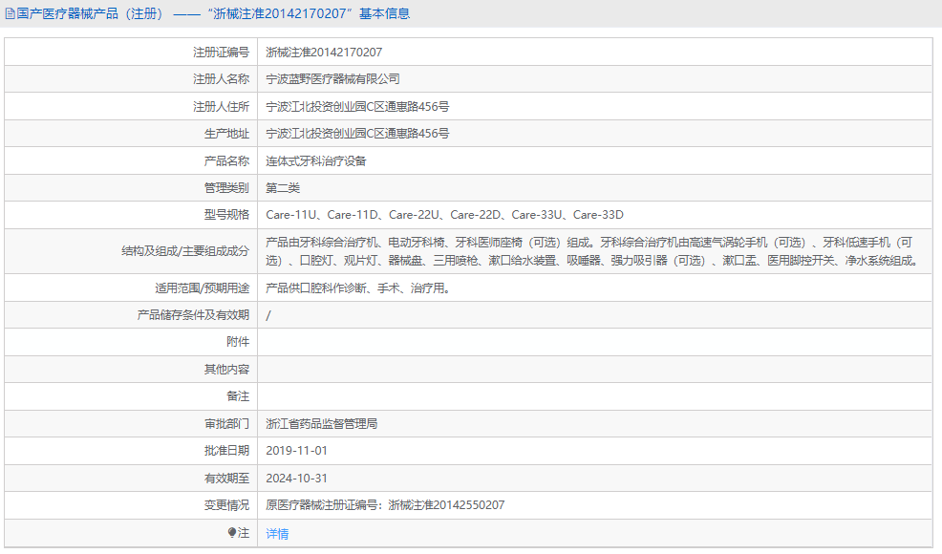This screenshot has height=554, width=942.
Task: Click intended use text 产品供口腔科作诊断、手术、治疗用
Action: click(357, 288)
